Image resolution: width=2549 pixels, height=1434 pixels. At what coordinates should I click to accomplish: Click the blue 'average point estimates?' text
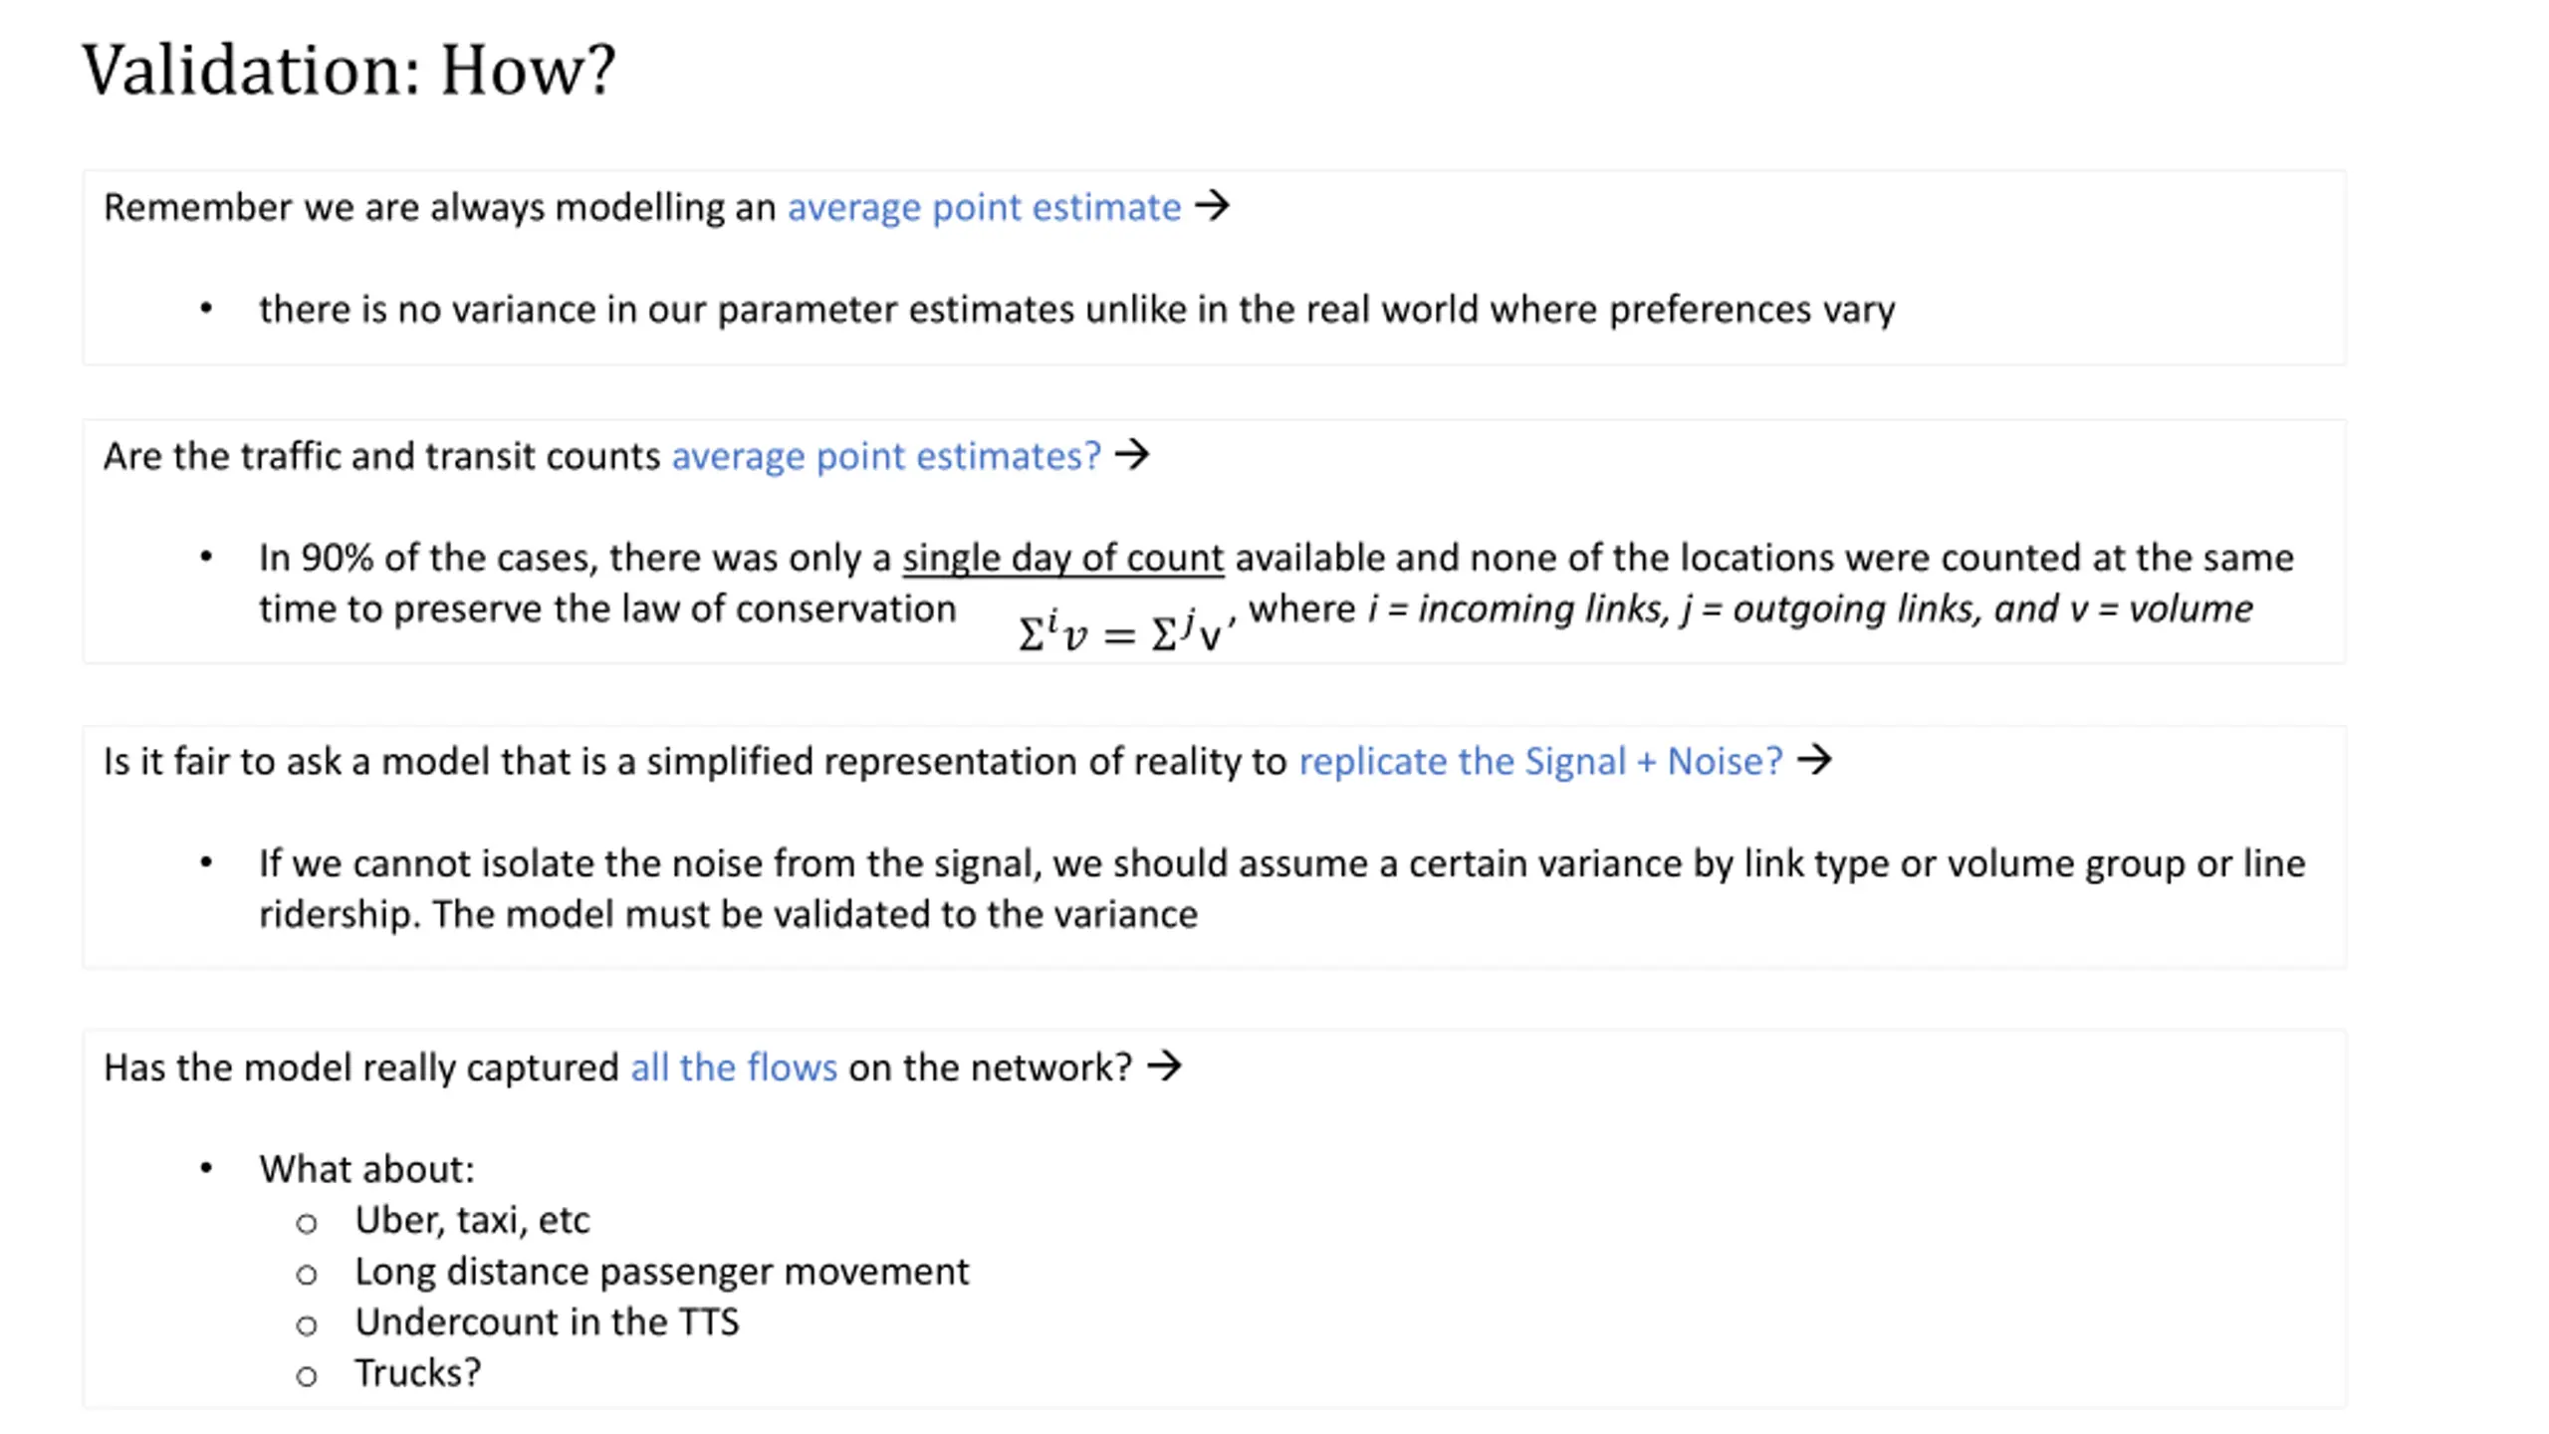point(886,456)
